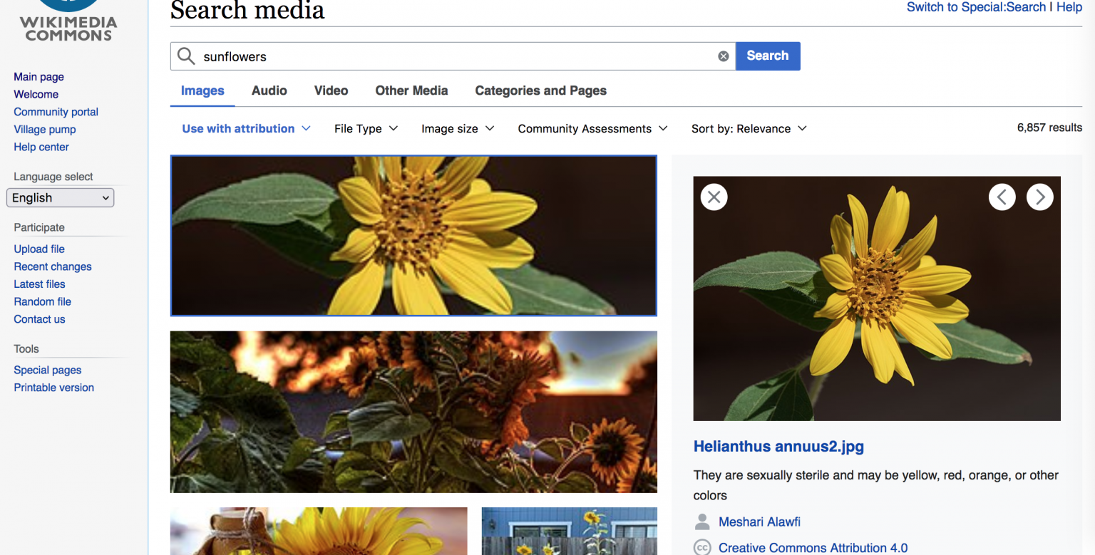
Task: Close the quick view preview panel
Action: [x=714, y=197]
